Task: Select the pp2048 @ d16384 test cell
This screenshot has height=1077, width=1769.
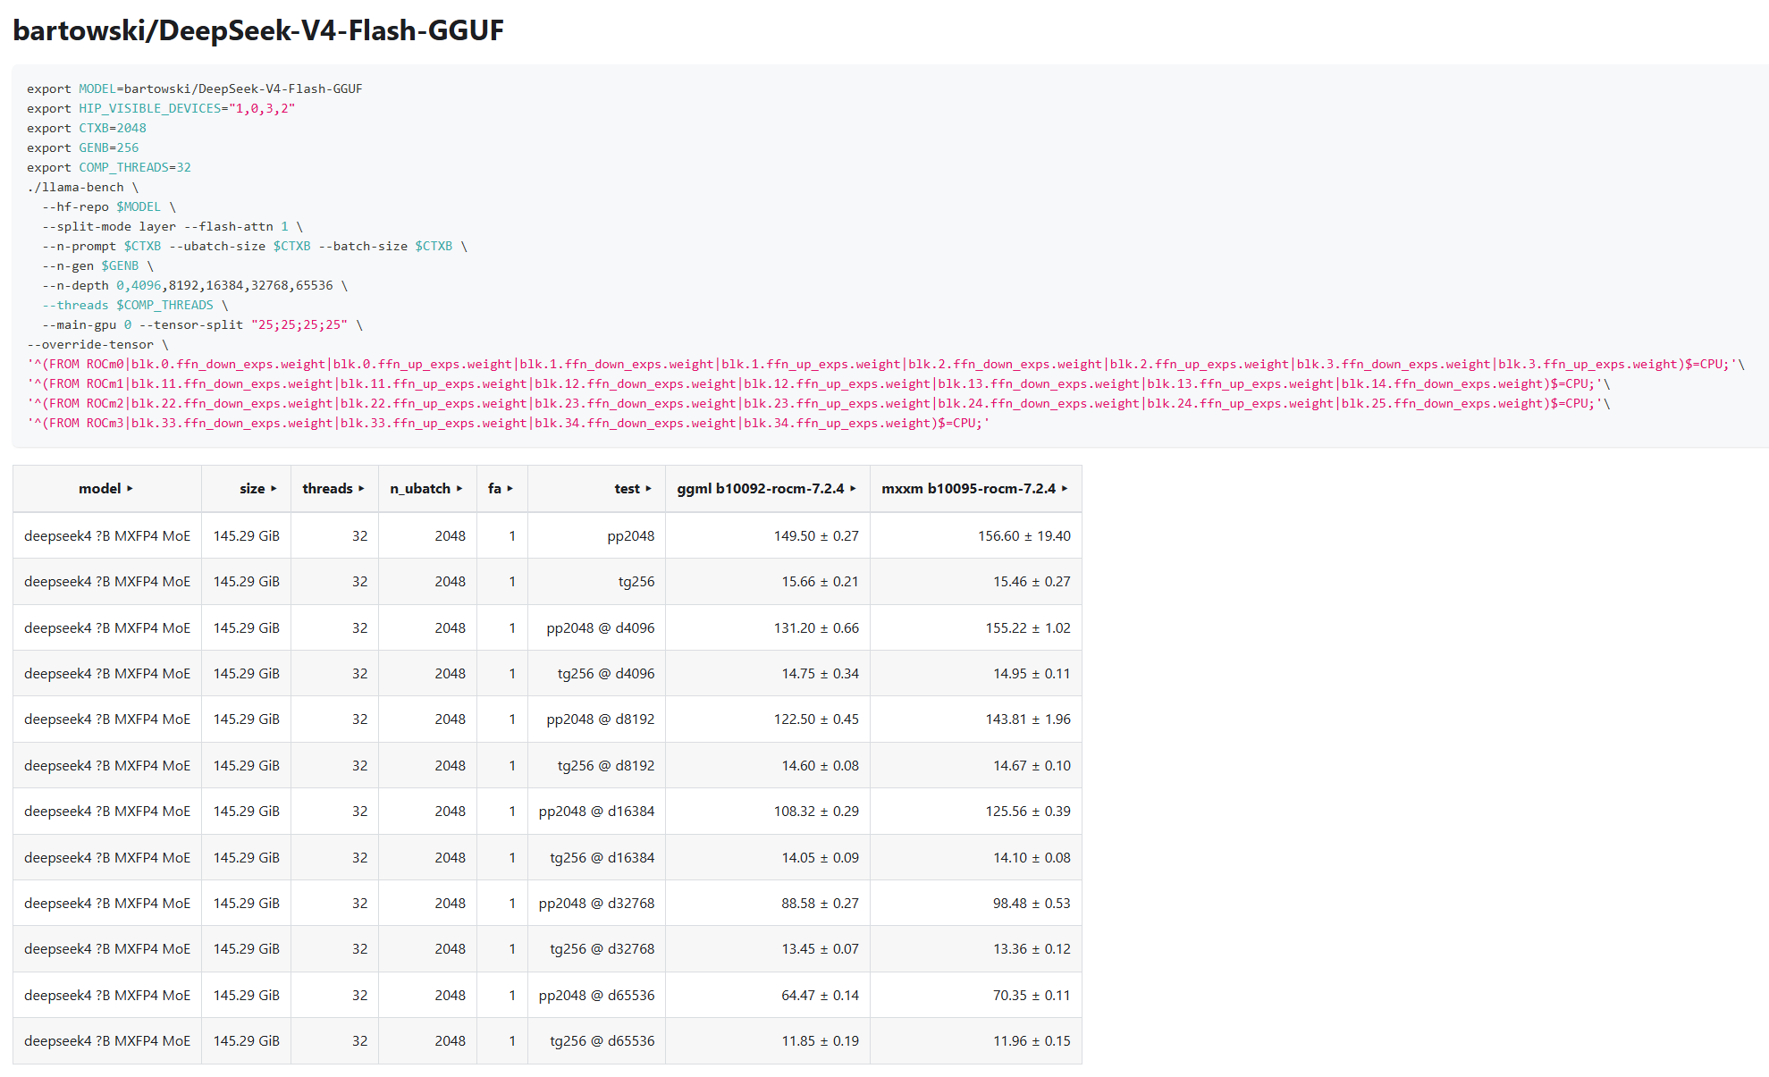Action: 596,812
